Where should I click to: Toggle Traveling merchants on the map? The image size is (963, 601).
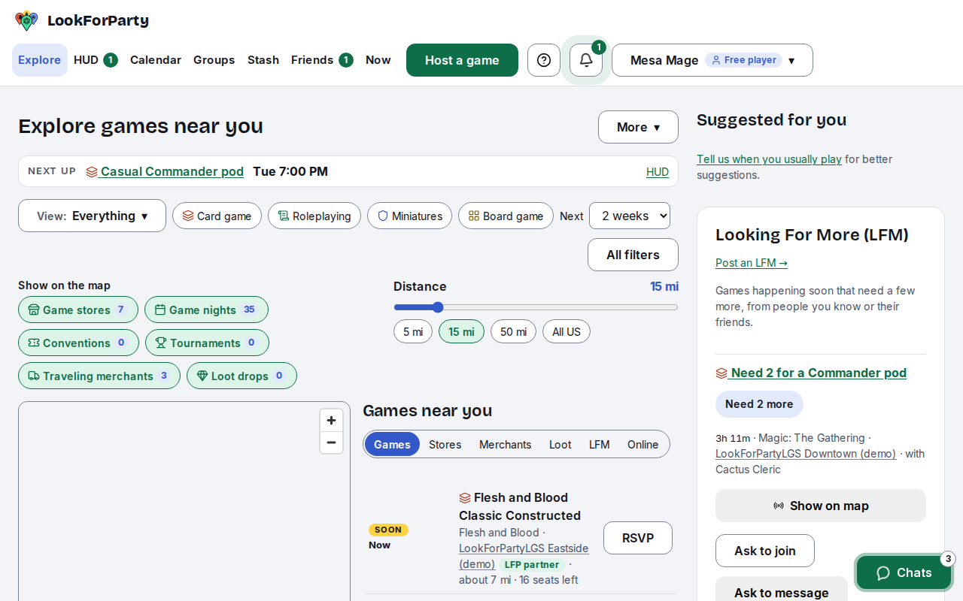click(x=99, y=376)
